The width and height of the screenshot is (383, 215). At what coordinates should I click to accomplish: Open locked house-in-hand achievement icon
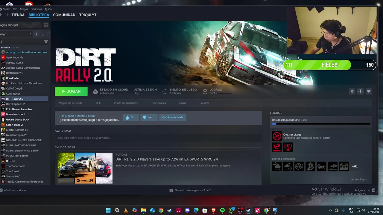click(310, 166)
